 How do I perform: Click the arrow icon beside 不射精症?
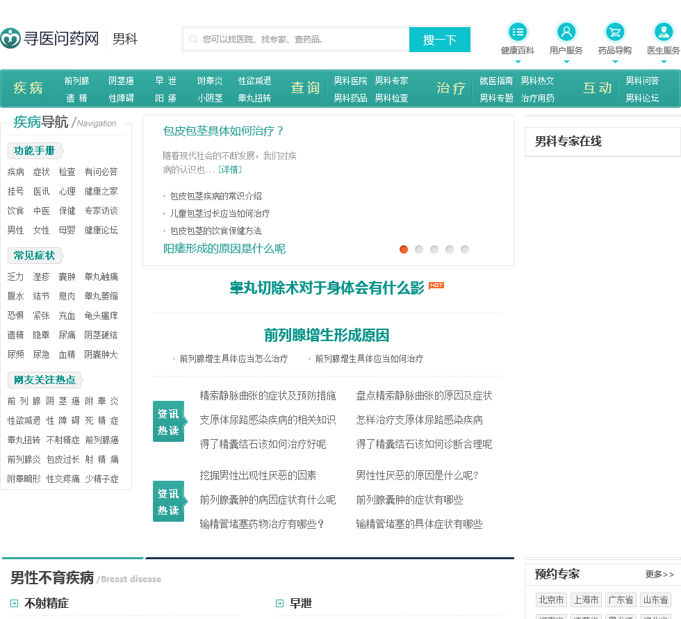(x=15, y=603)
